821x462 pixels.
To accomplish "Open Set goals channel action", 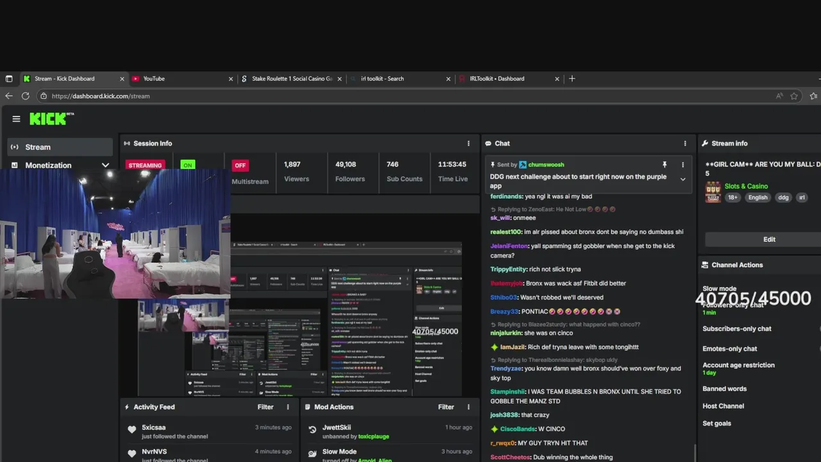I will tap(716, 423).
